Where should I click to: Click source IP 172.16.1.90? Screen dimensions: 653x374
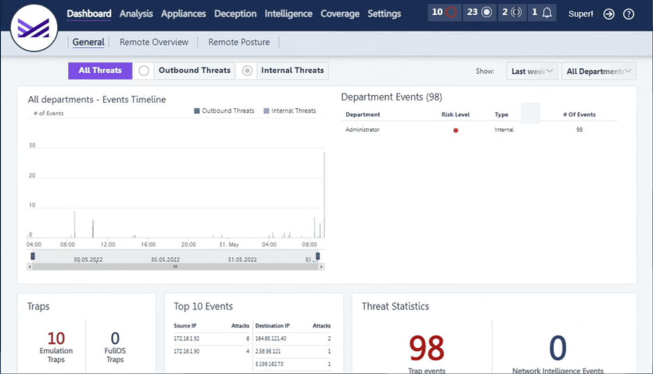[x=186, y=352]
